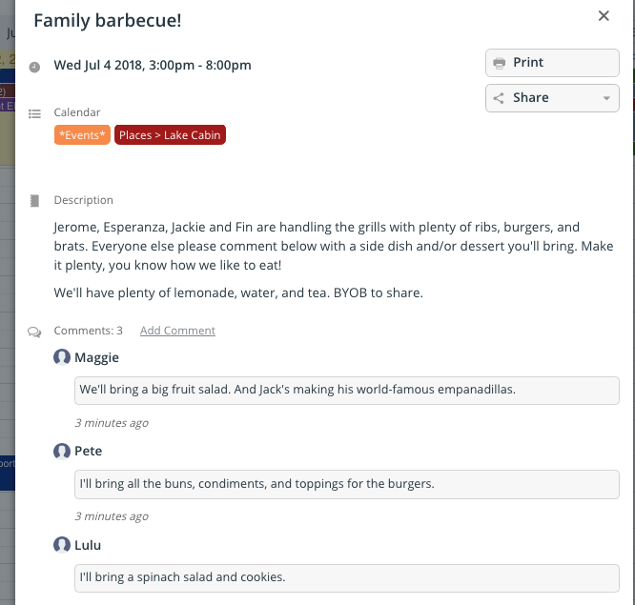
Task: Click the event date and time text
Action: [153, 65]
